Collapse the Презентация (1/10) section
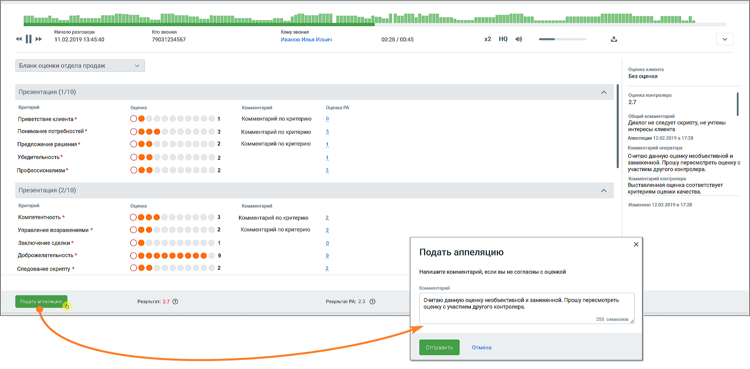This screenshot has width=750, height=369. coord(604,92)
